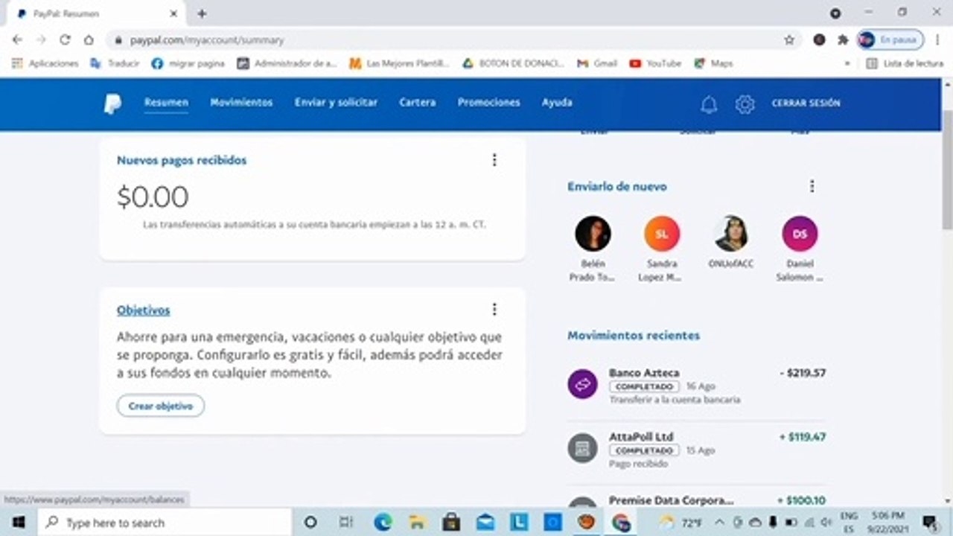The height and width of the screenshot is (536, 953).
Task: Select Sandra Lopez SL avatar
Action: pyautogui.click(x=662, y=234)
